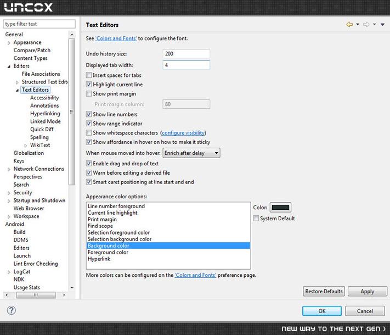Toggle Show range indicator checkbox
This screenshot has height=335, width=390.
coord(89,123)
